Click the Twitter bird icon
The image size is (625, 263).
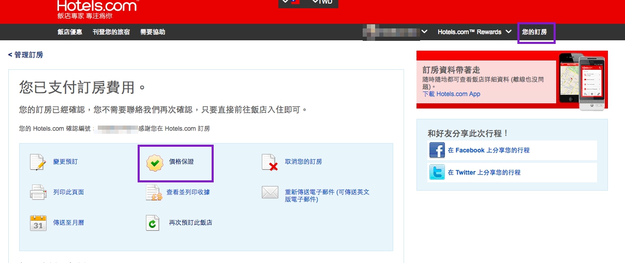[437, 172]
